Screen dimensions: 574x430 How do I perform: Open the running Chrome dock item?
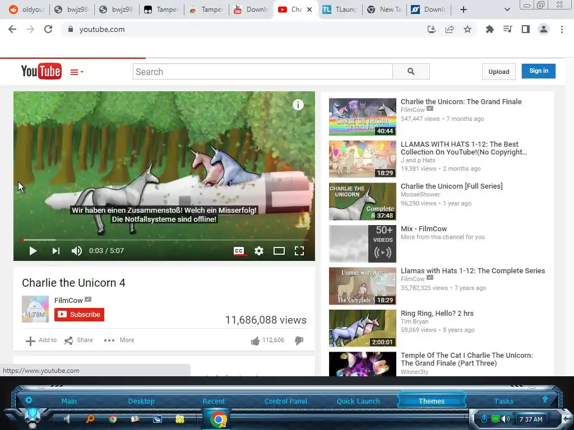pyautogui.click(x=218, y=419)
